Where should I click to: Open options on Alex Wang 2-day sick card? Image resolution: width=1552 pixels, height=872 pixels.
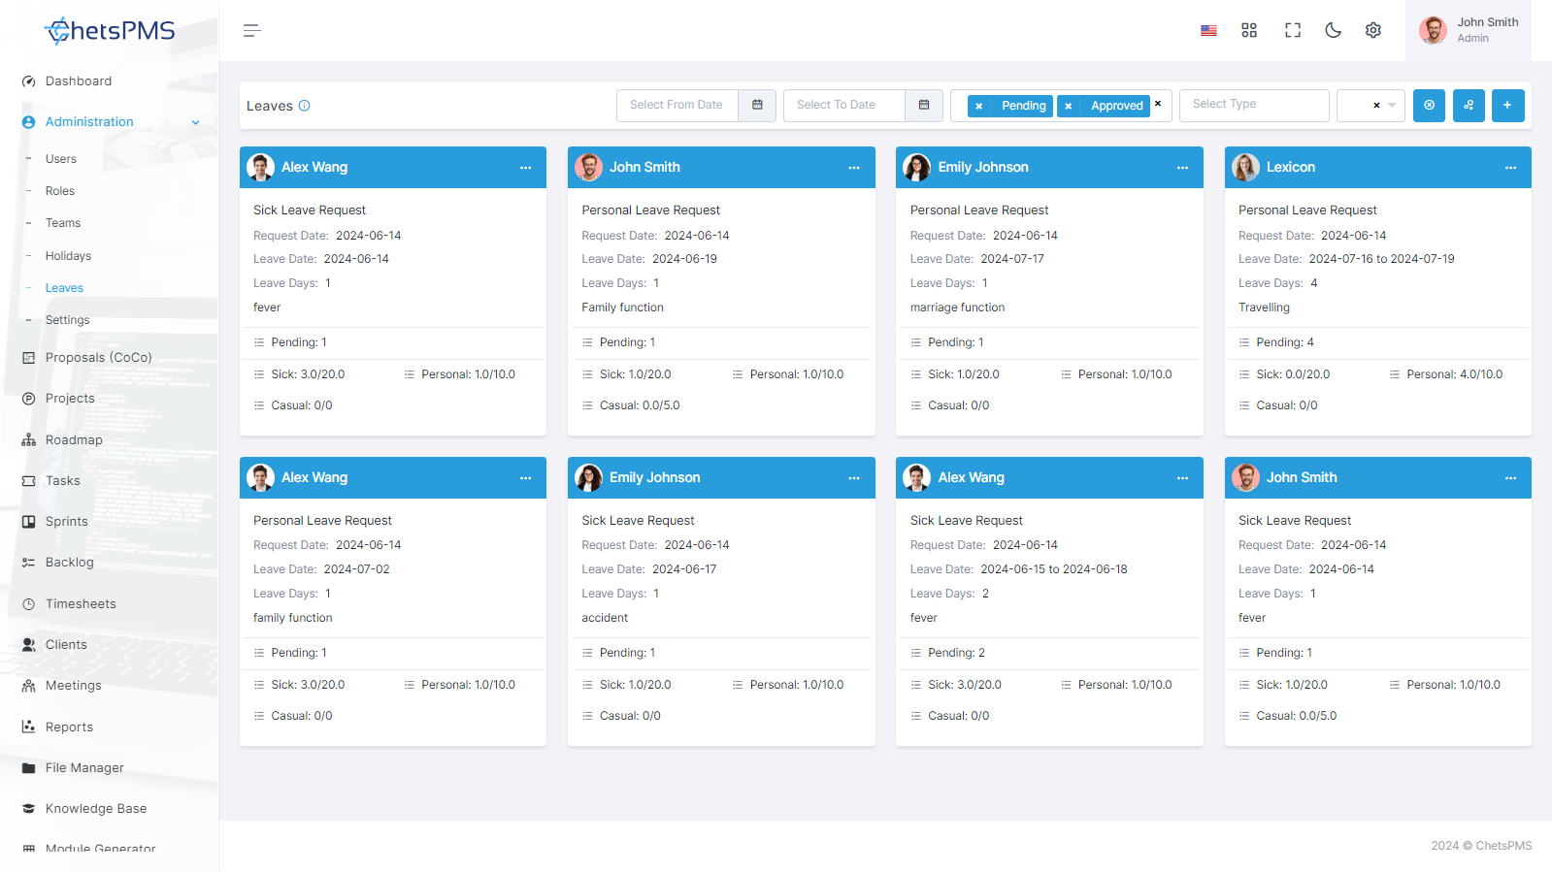[x=1182, y=478]
